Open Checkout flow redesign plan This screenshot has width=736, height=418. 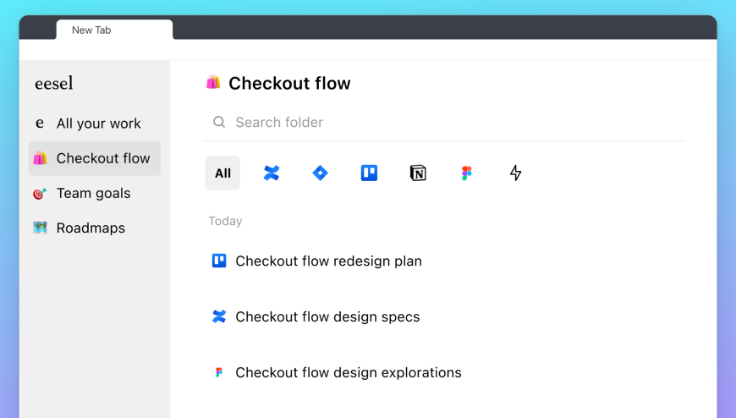[328, 261]
